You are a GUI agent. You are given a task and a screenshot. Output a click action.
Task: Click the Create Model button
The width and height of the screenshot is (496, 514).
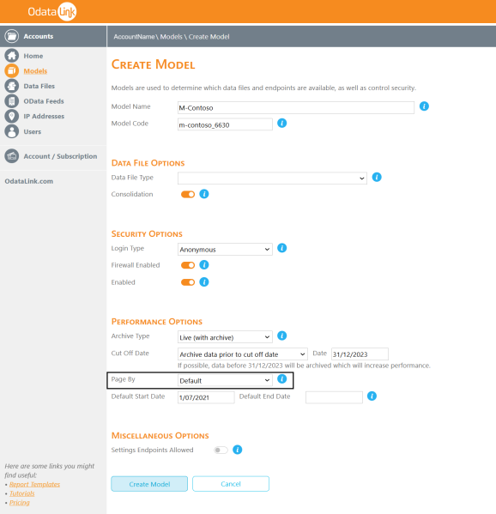pyautogui.click(x=149, y=484)
